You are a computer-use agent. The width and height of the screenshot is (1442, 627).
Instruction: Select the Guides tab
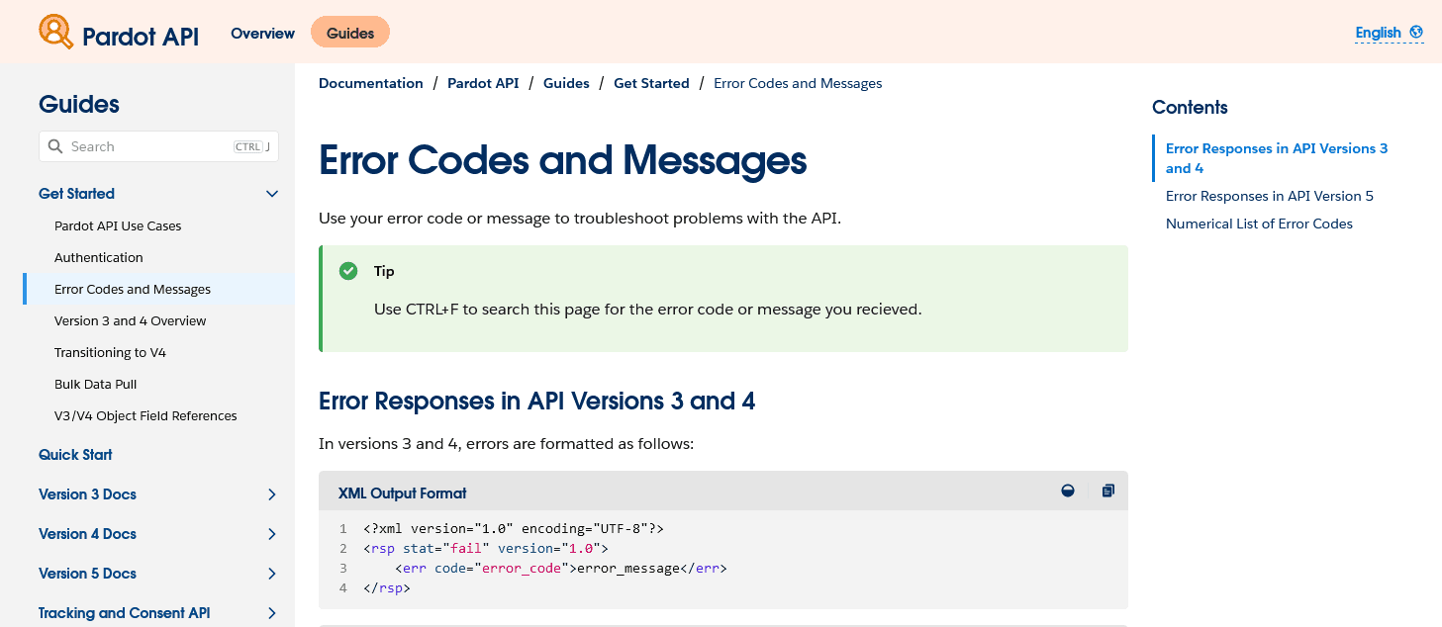pos(350,33)
